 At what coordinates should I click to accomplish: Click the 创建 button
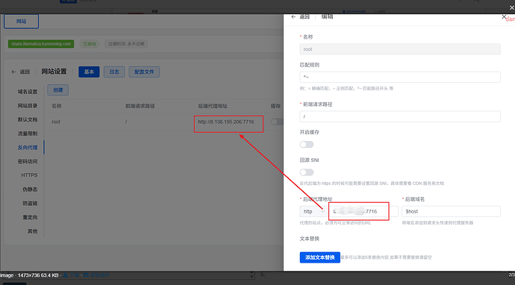[57, 90]
